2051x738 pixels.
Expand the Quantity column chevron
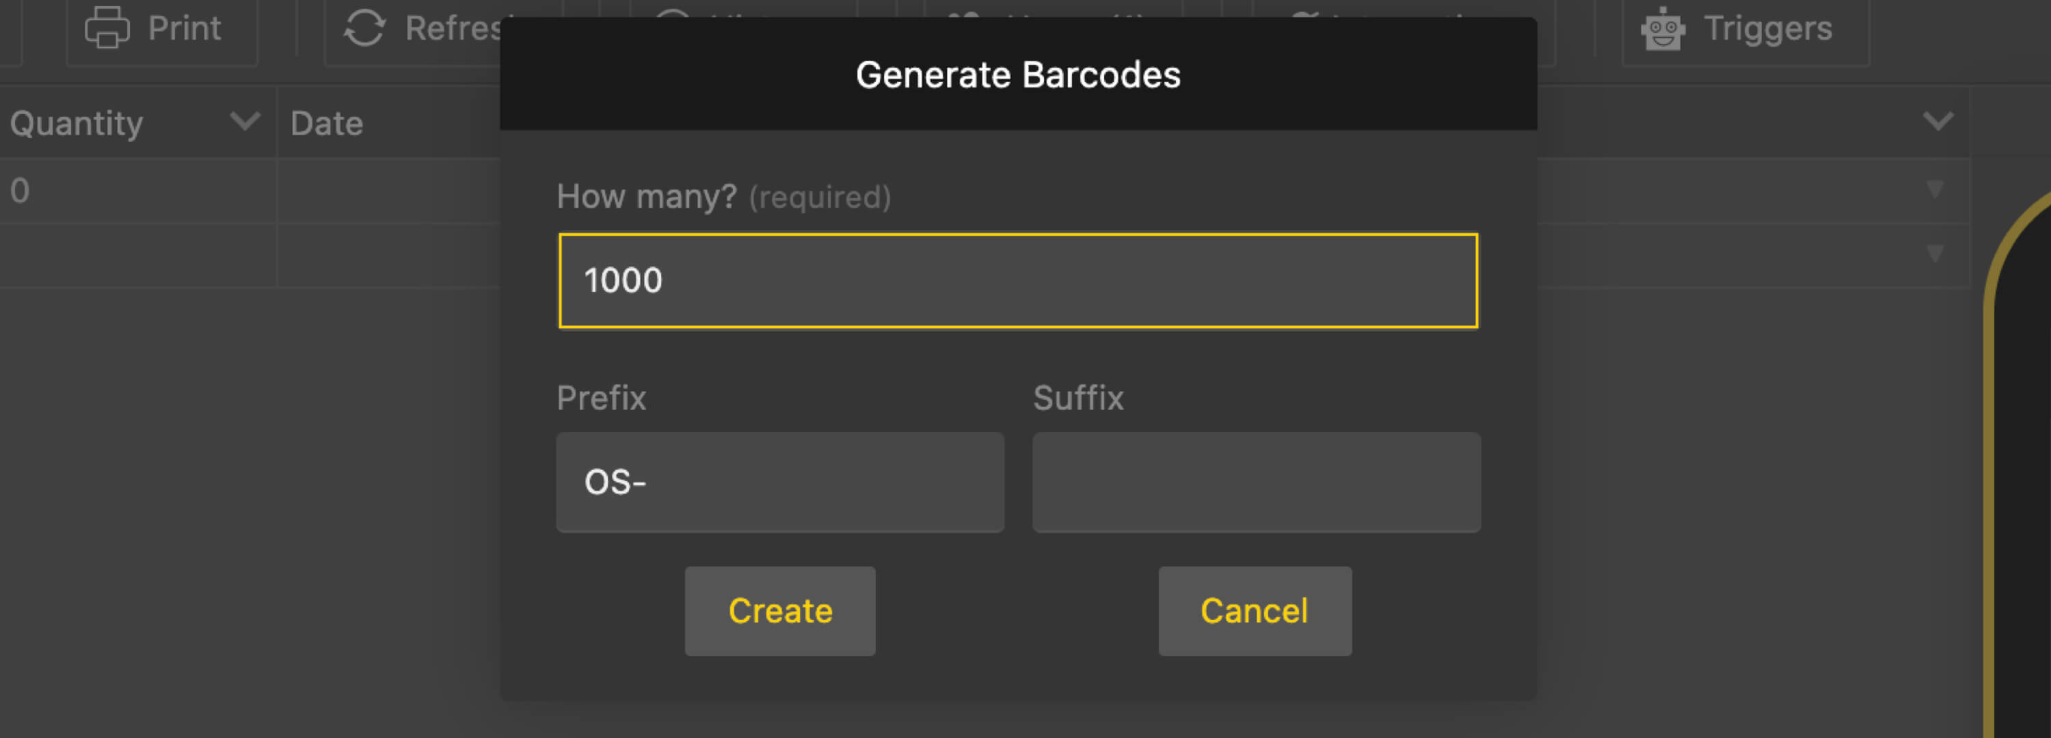[x=245, y=122]
